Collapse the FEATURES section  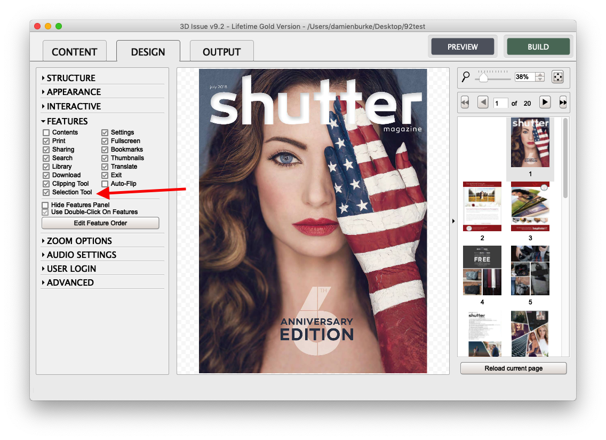[43, 121]
